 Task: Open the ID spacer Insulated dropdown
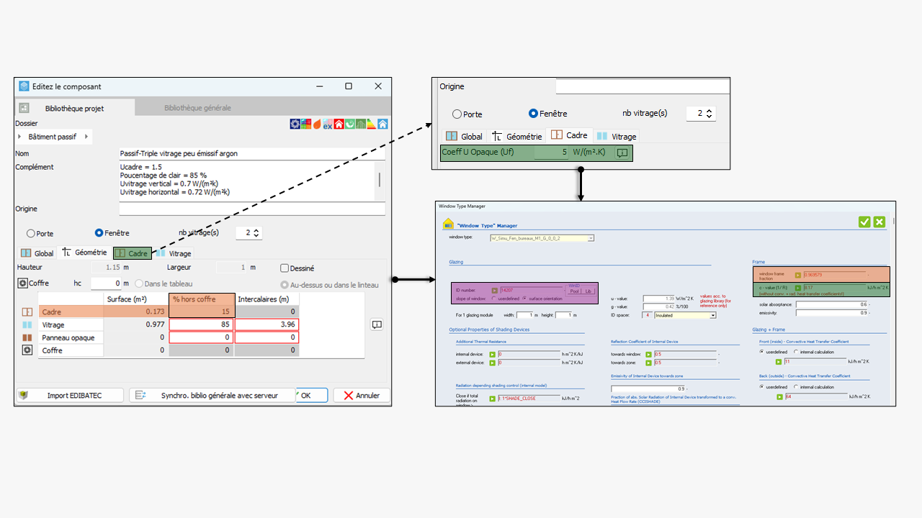[712, 315]
